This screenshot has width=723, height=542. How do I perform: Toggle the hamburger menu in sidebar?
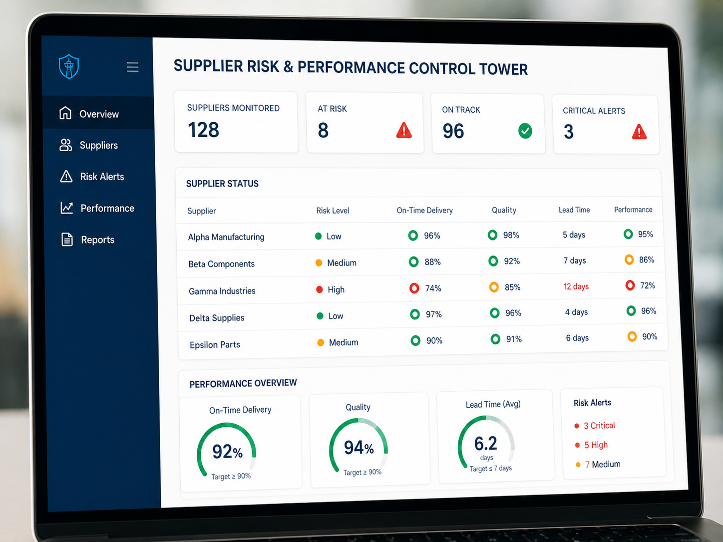pyautogui.click(x=132, y=67)
